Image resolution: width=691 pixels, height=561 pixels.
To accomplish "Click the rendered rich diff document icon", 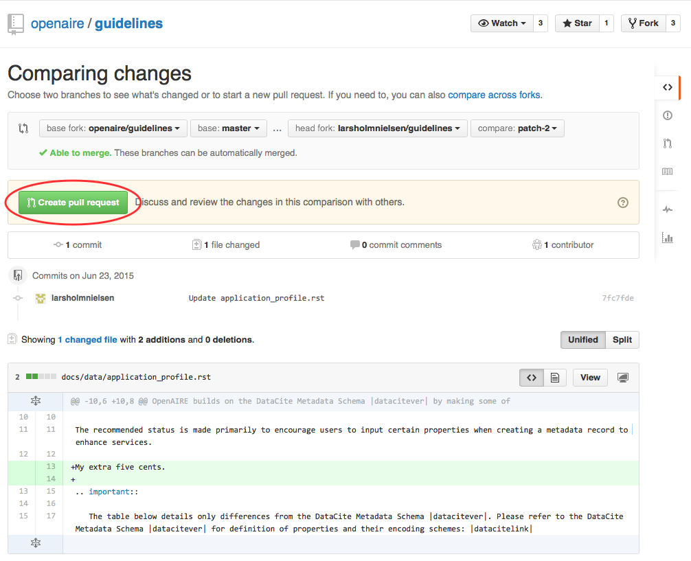I will tap(555, 378).
